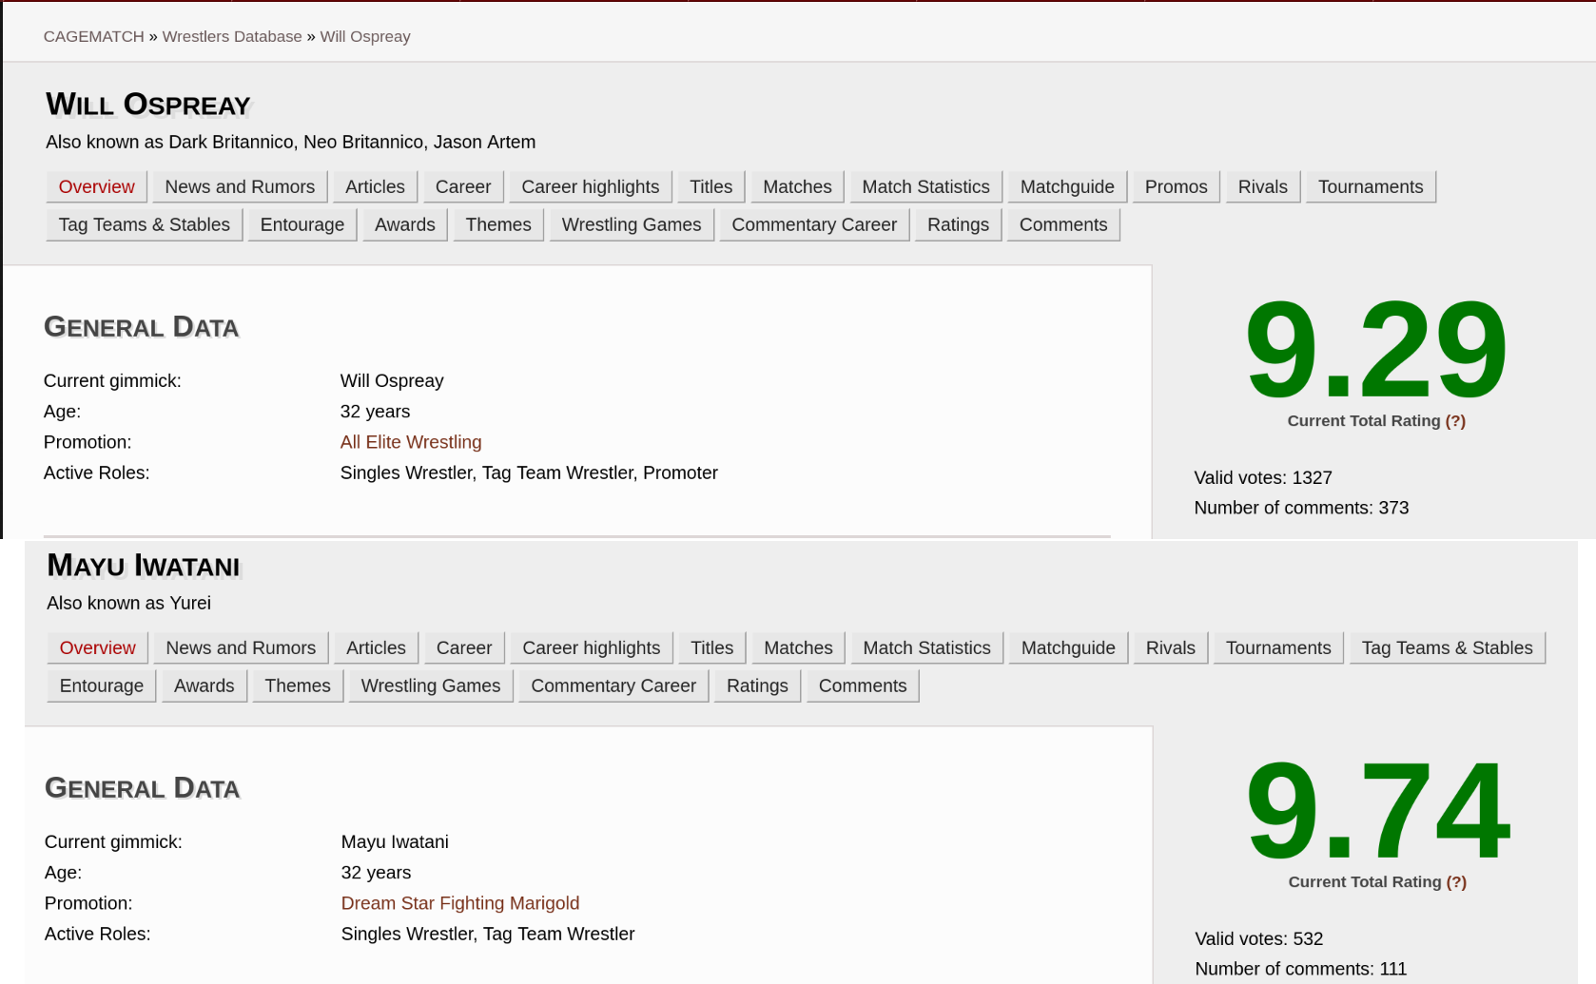Click the 9.74 total rating number
Viewport: 1596px width, 984px height.
[1377, 811]
